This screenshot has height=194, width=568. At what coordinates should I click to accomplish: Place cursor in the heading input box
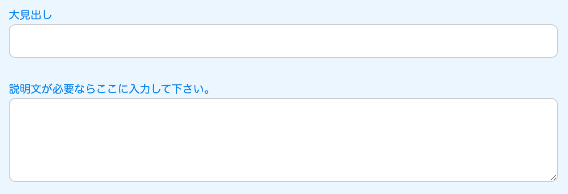click(x=283, y=41)
